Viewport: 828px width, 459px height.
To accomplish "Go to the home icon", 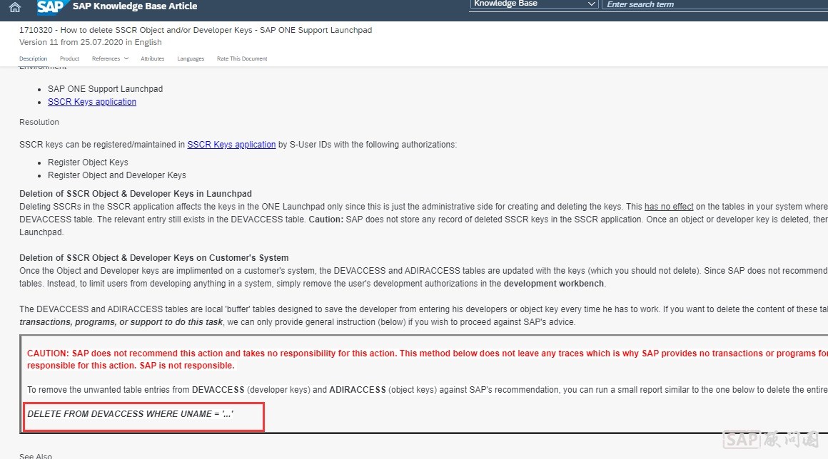I will pos(15,7).
